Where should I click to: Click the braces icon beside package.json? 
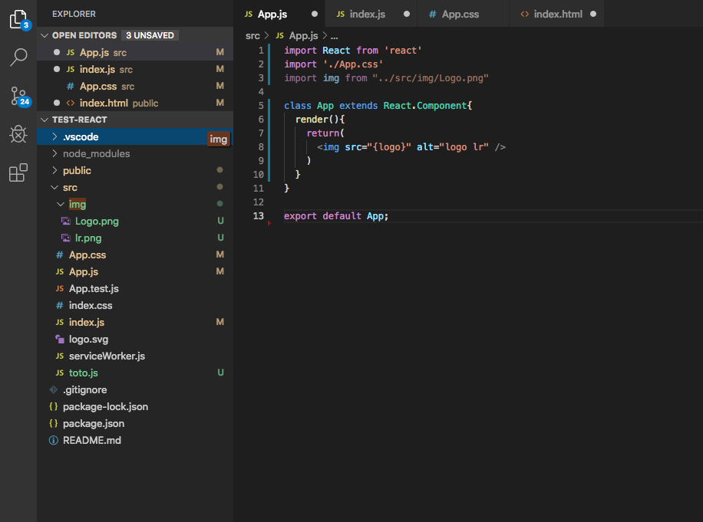coord(54,424)
